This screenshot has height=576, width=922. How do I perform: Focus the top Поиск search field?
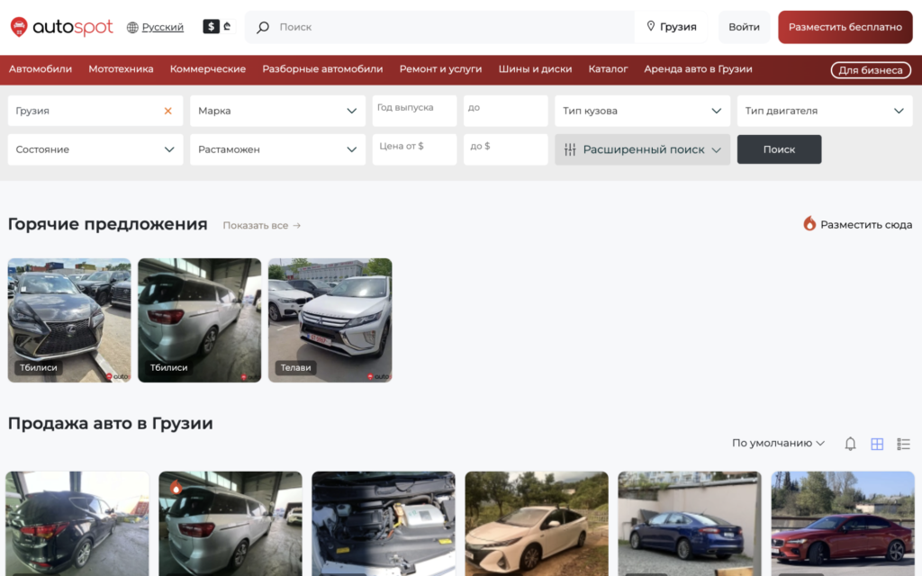click(x=439, y=27)
